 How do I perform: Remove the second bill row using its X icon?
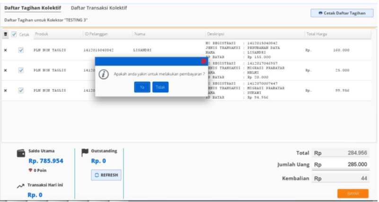coord(6,70)
